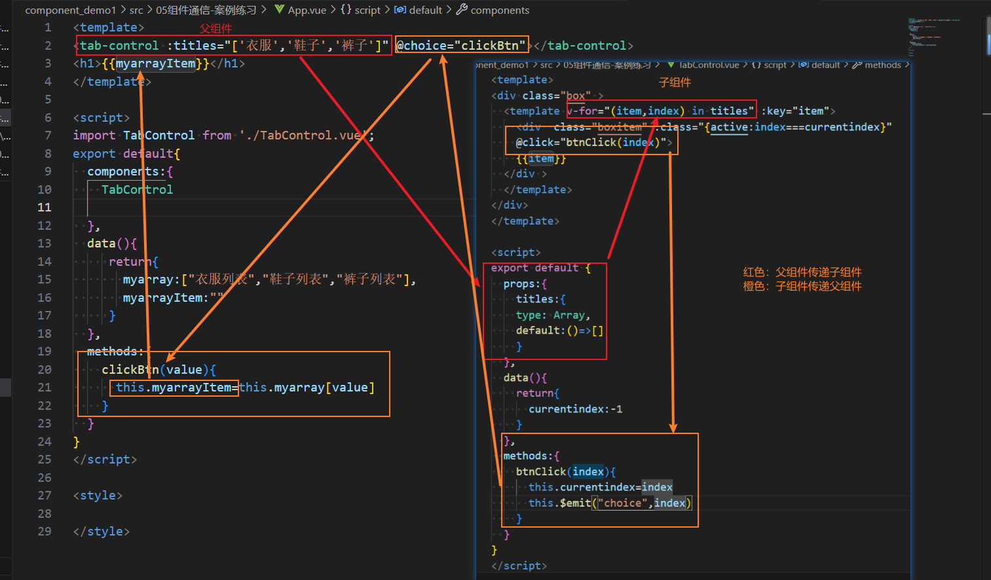Open the components breadcrumb symbol
Image resolution: width=991 pixels, height=580 pixels.
500,10
